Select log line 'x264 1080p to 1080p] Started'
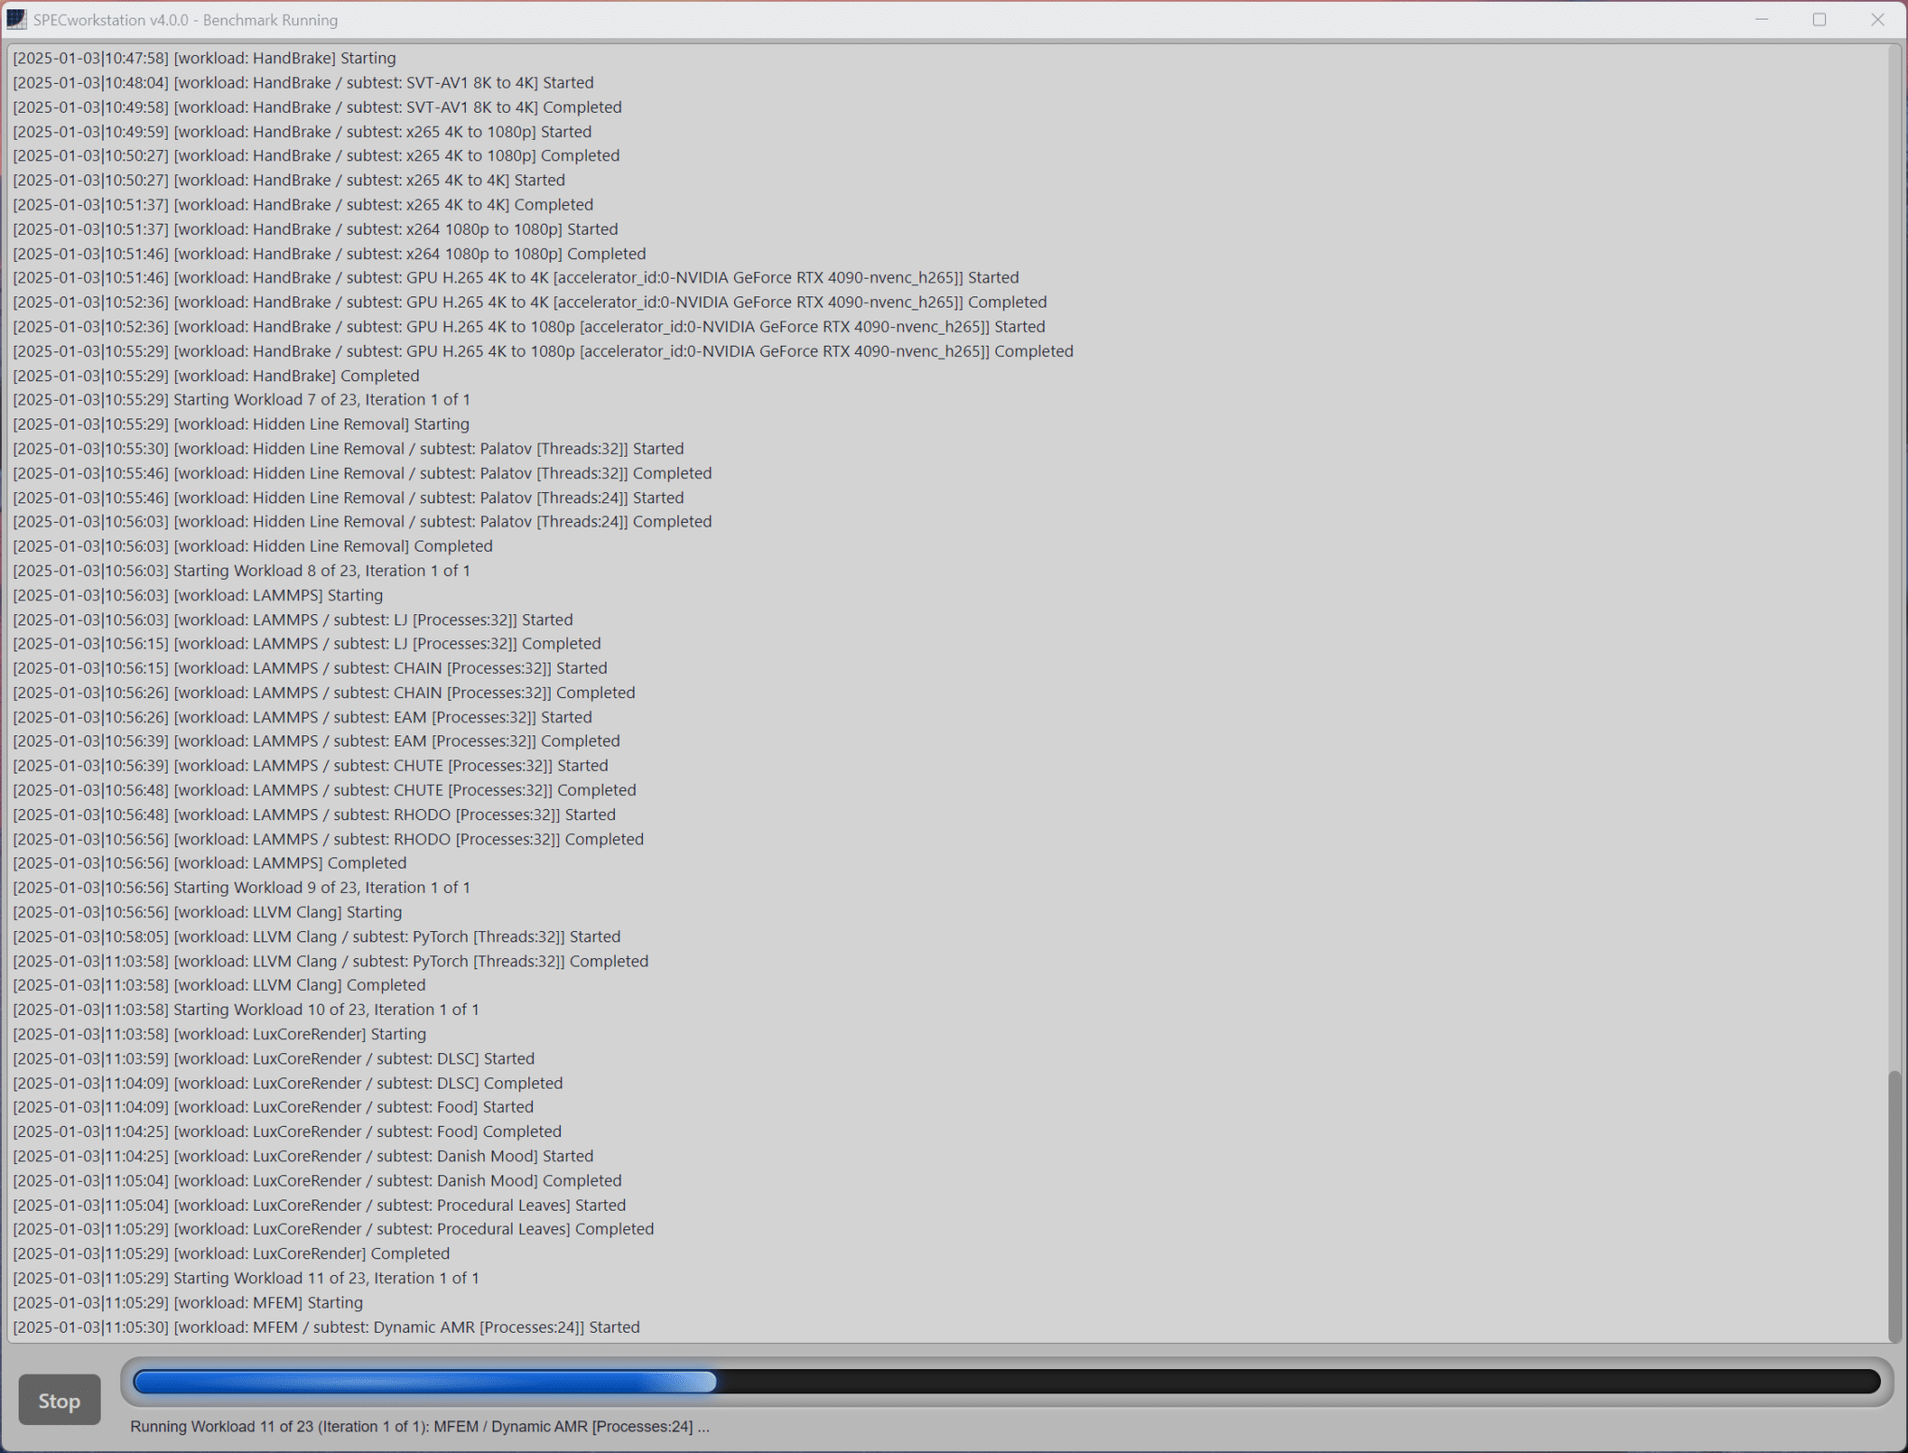The width and height of the screenshot is (1908, 1453). 315,229
